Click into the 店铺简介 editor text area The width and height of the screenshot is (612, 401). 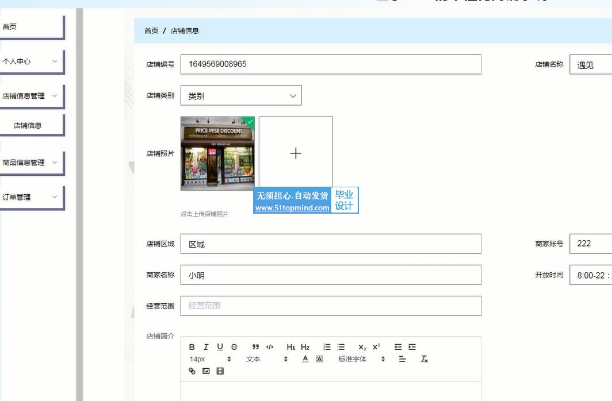pos(331,391)
